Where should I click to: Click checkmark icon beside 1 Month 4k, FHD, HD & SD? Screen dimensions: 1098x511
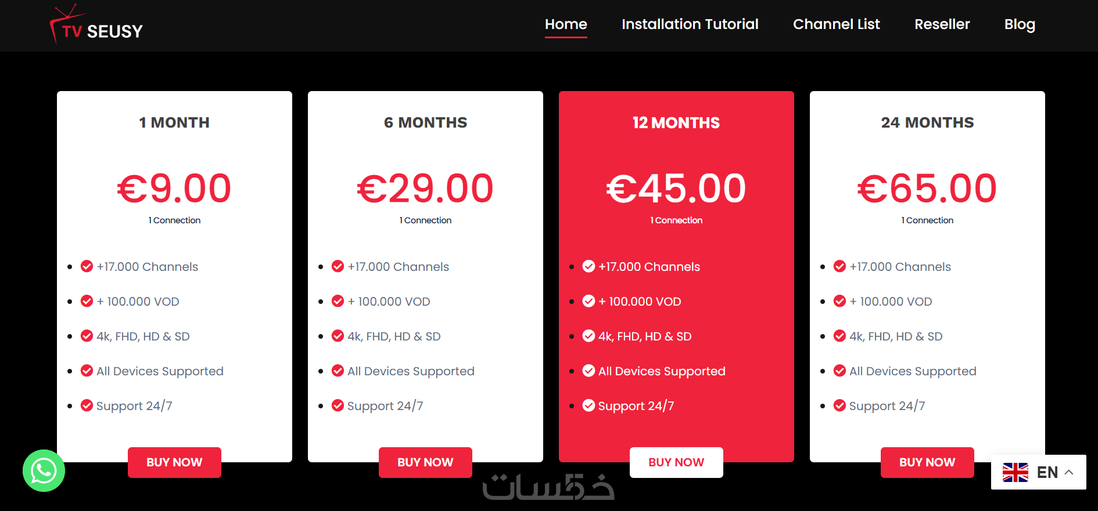(87, 336)
